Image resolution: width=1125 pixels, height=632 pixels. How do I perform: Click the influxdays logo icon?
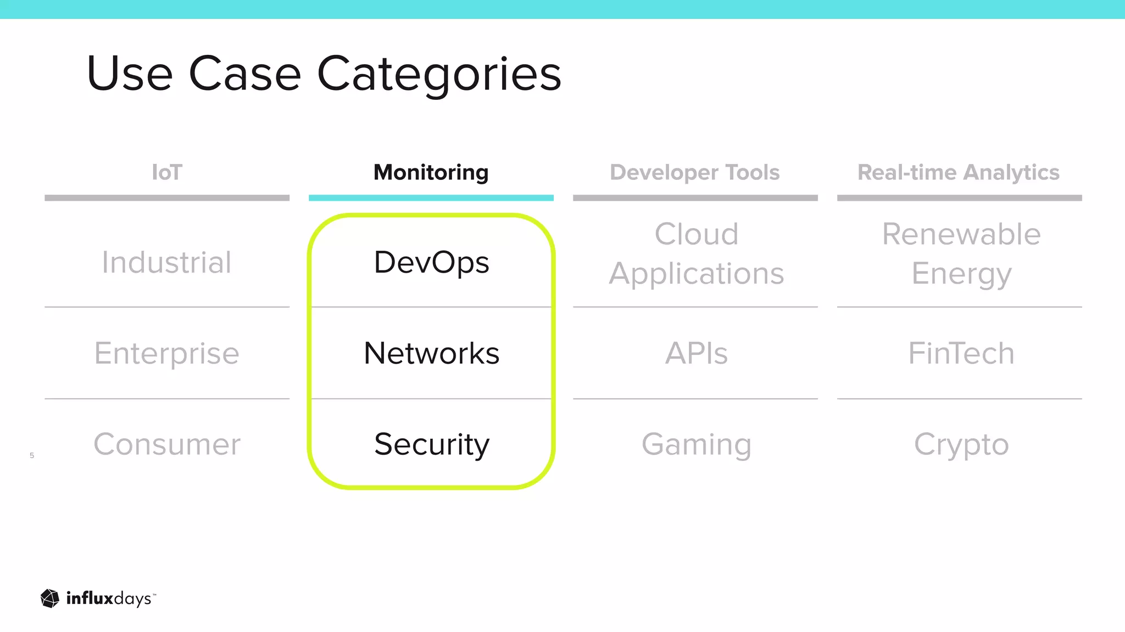tap(50, 599)
